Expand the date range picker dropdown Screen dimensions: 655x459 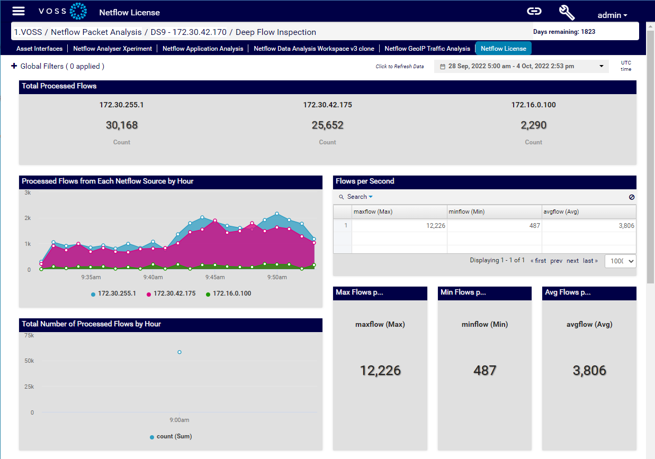(x=600, y=65)
